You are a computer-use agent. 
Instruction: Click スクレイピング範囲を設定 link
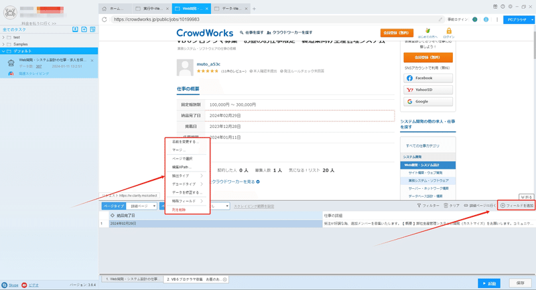(254, 206)
